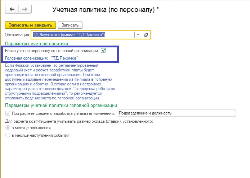Viewport: 250px width, 178px height.
Task: Click the Для расчета коэффициента label text
Action: click(79, 121)
